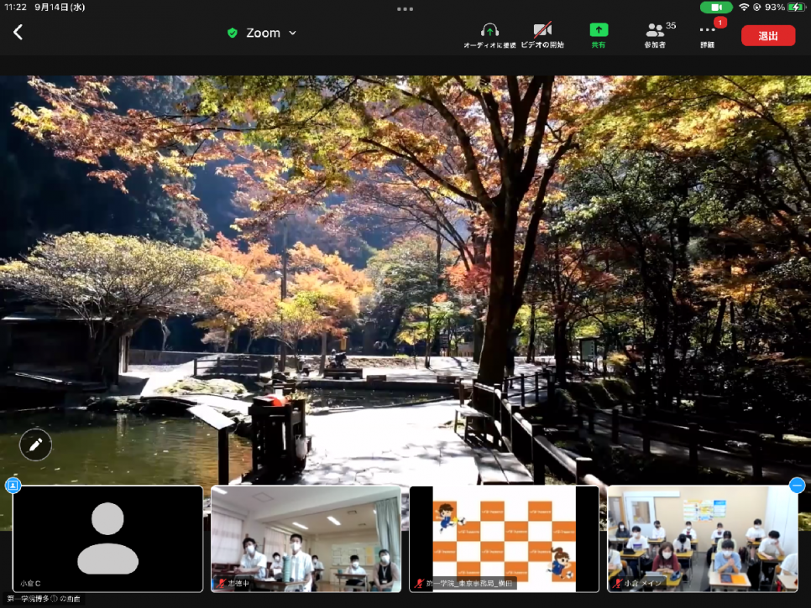This screenshot has height=608, width=811.
Task: Collapse thumbnails with the blue minus button
Action: point(798,486)
